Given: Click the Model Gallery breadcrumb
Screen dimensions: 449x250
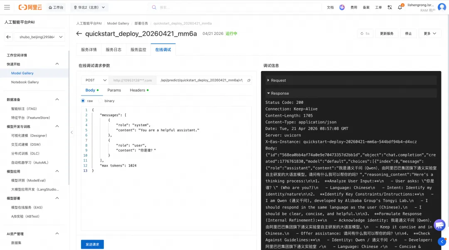Looking at the screenshot, I should click(x=118, y=23).
